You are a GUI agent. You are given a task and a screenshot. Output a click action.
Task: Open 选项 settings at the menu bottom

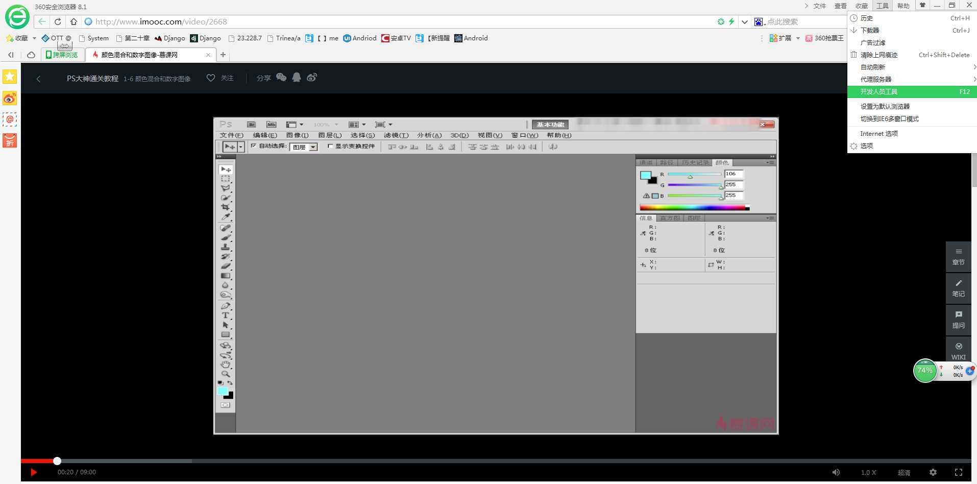(x=912, y=146)
